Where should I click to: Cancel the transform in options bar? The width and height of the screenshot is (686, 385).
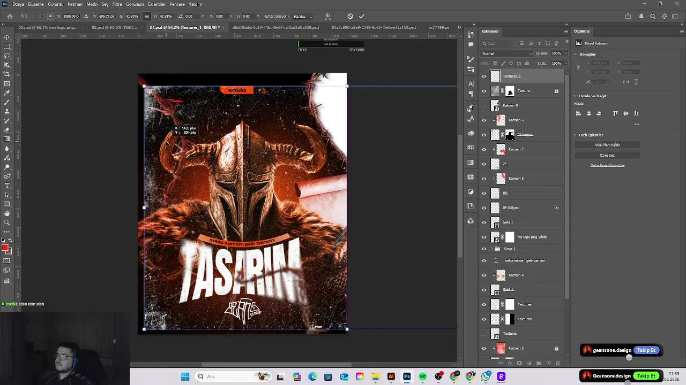pyautogui.click(x=350, y=17)
